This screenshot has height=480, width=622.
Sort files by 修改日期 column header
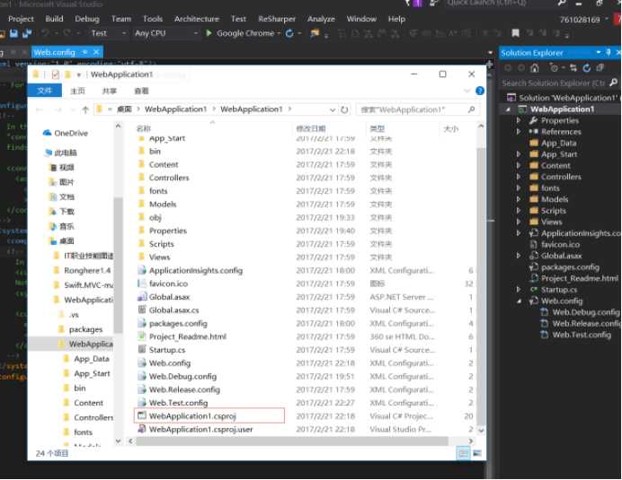point(311,128)
